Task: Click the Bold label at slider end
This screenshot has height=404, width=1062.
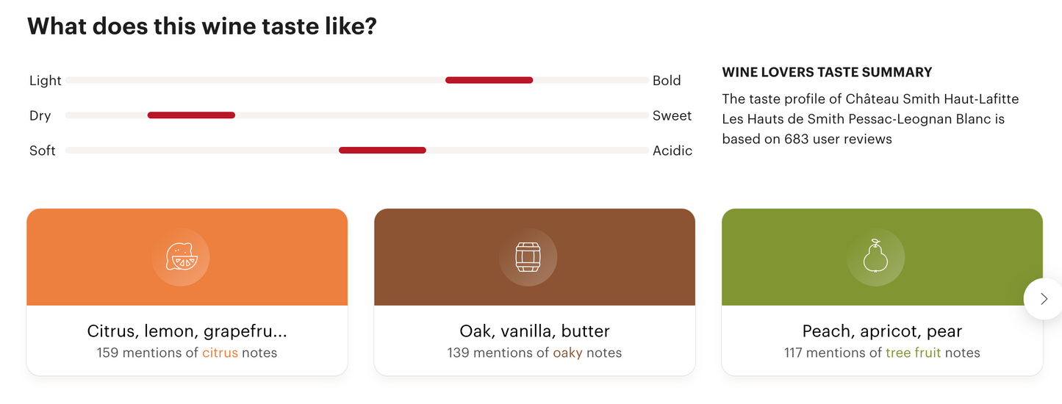Action: click(667, 81)
